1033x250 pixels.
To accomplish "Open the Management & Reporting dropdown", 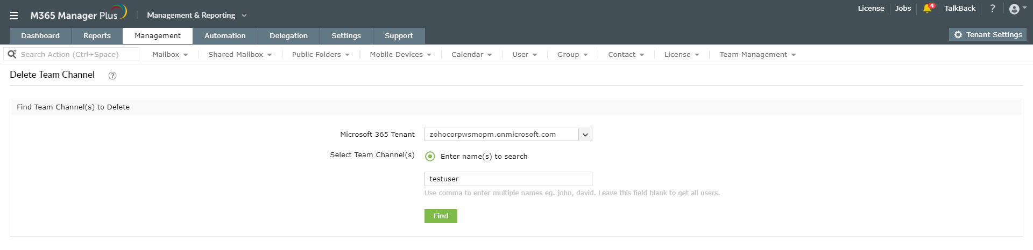I will (x=196, y=16).
